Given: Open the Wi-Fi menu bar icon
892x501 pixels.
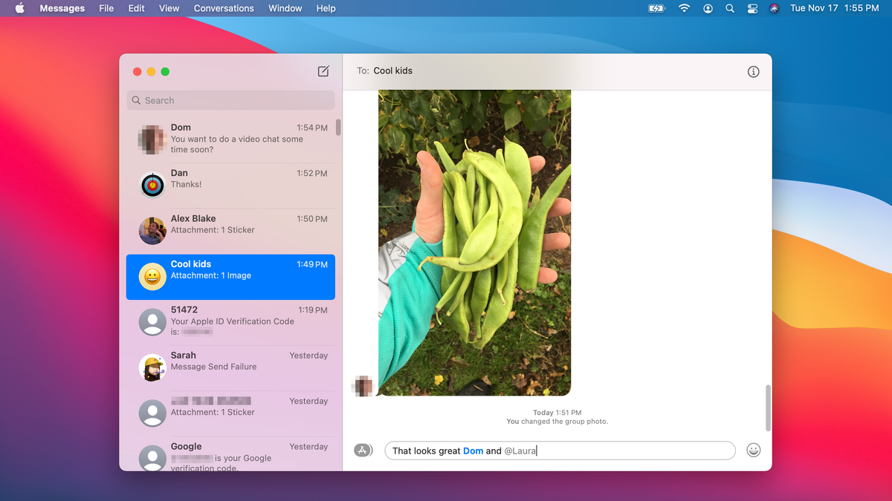Looking at the screenshot, I should [683, 8].
